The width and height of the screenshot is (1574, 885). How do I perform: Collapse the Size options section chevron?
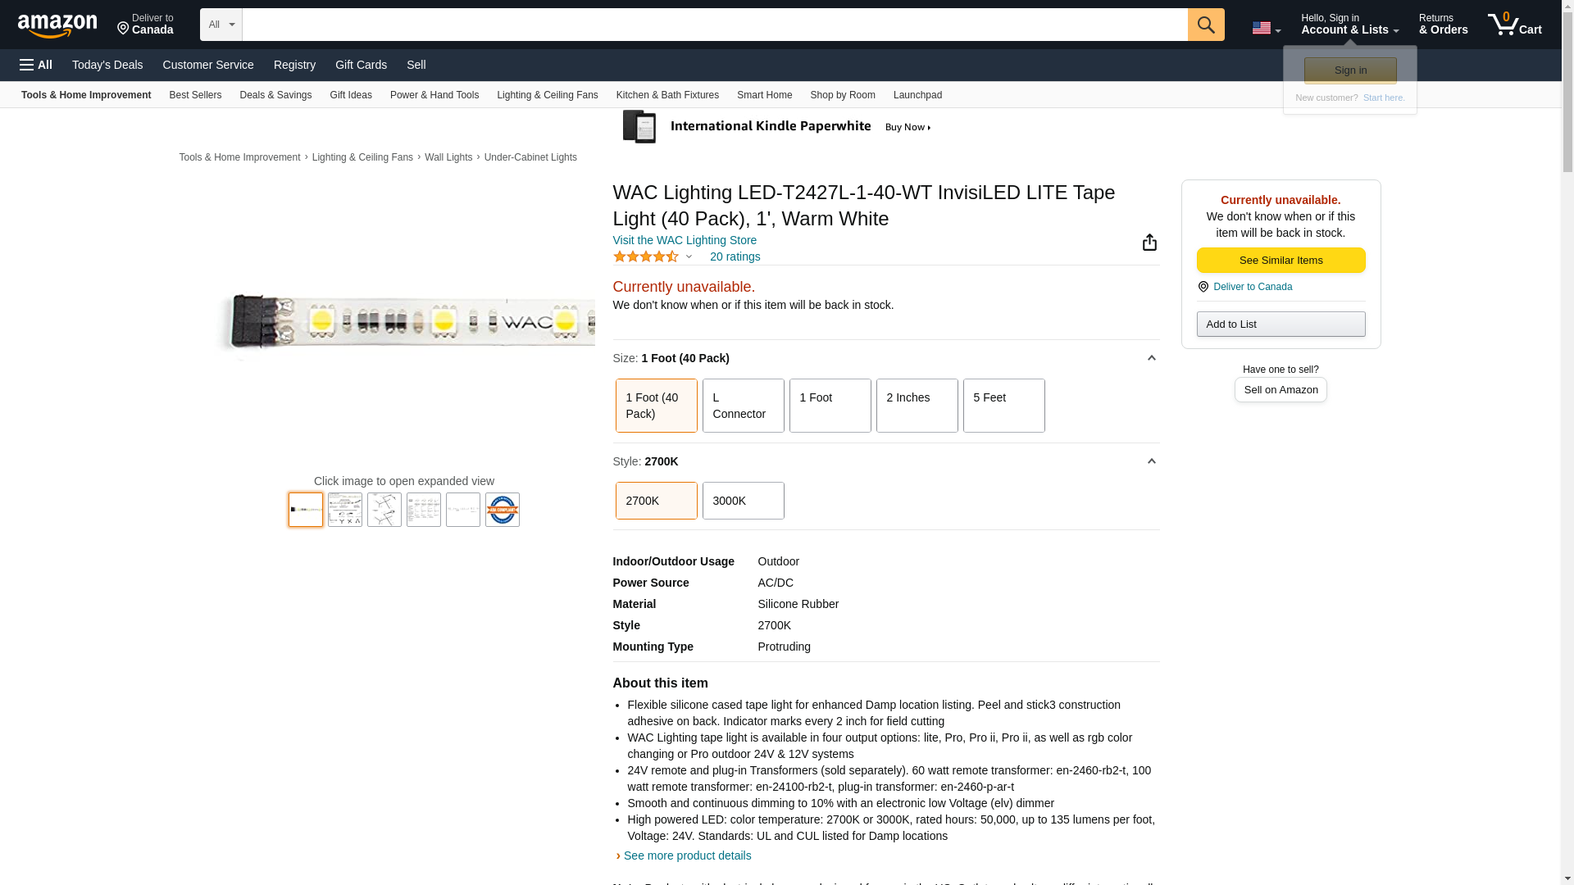(1151, 358)
